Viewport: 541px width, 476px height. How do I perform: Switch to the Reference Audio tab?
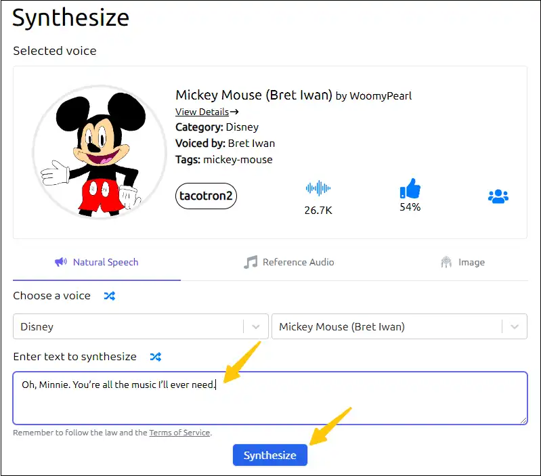tap(289, 262)
